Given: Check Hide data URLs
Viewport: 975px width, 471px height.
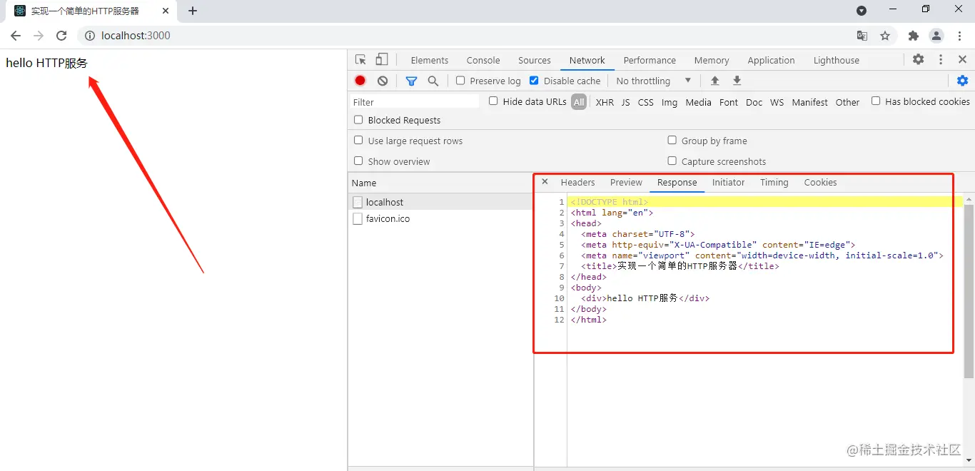Looking at the screenshot, I should tap(493, 101).
